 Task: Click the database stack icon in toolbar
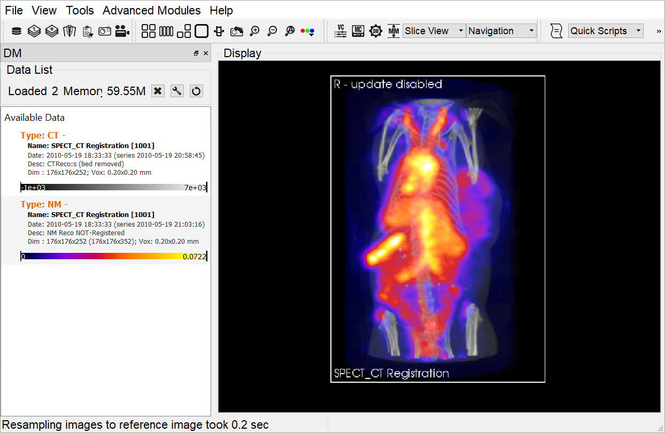click(x=17, y=31)
